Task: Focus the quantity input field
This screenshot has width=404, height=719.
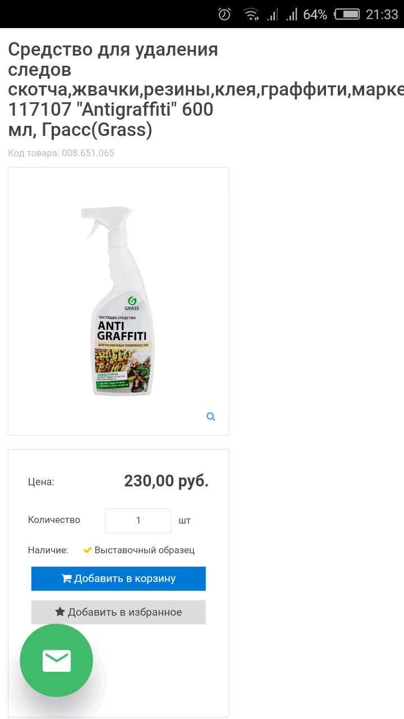Action: [x=138, y=521]
